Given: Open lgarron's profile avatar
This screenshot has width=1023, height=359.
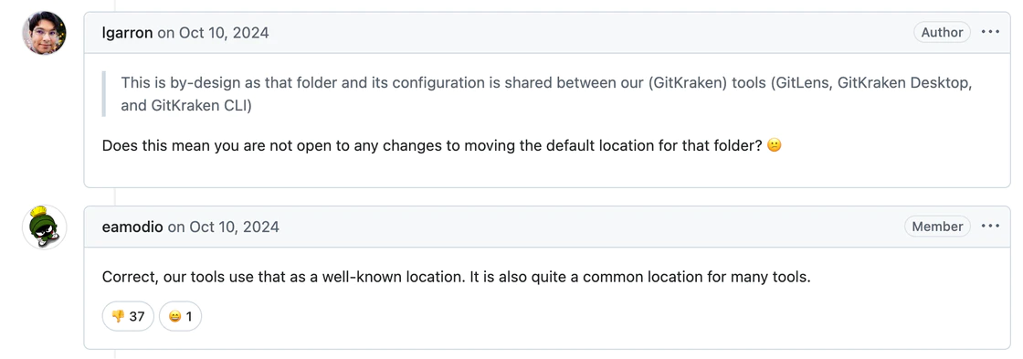Looking at the screenshot, I should click(45, 33).
